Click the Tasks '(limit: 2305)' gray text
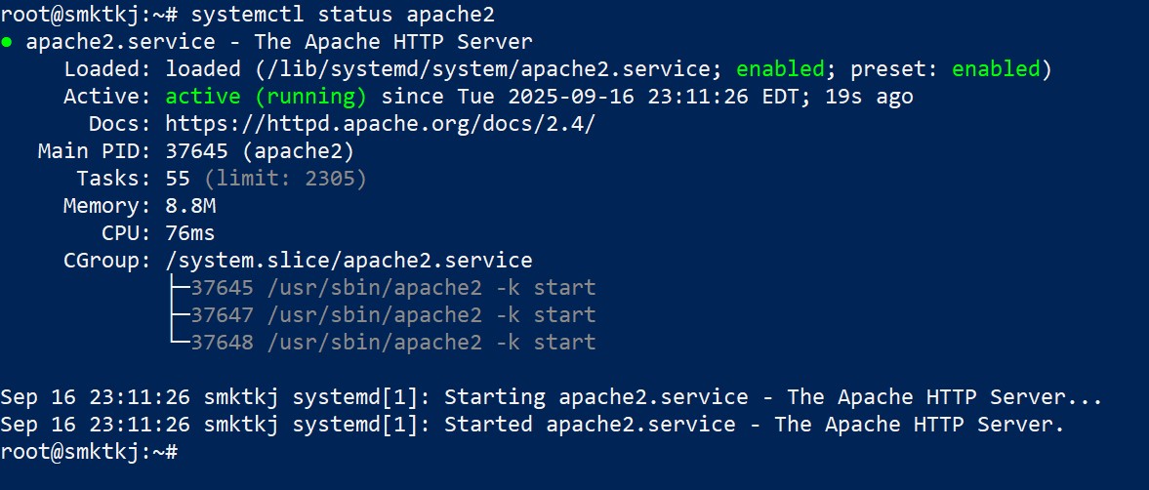The width and height of the screenshot is (1149, 490). click(285, 179)
